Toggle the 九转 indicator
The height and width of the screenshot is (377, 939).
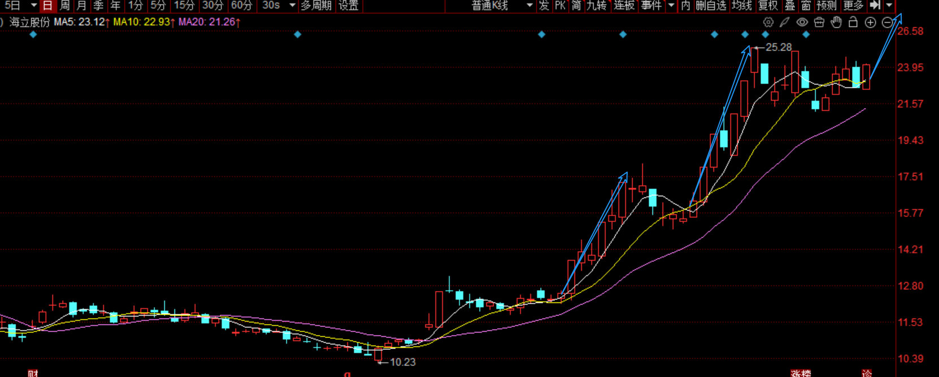[x=596, y=5]
